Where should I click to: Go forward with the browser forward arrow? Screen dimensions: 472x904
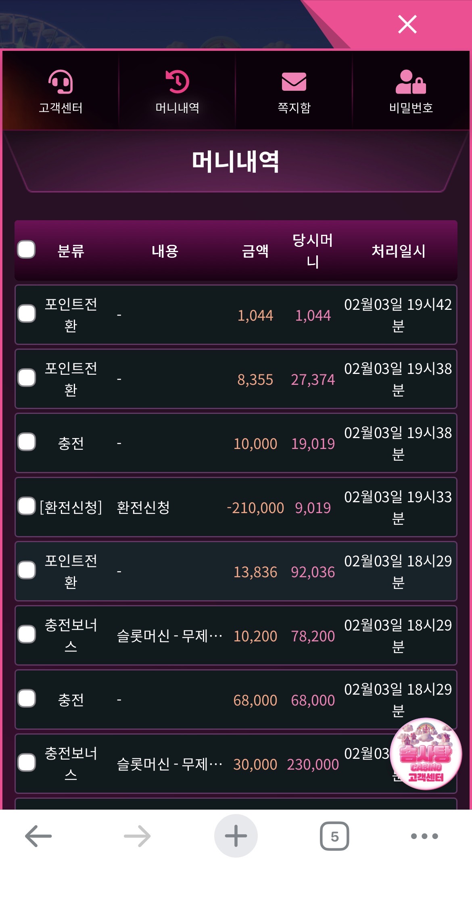137,836
